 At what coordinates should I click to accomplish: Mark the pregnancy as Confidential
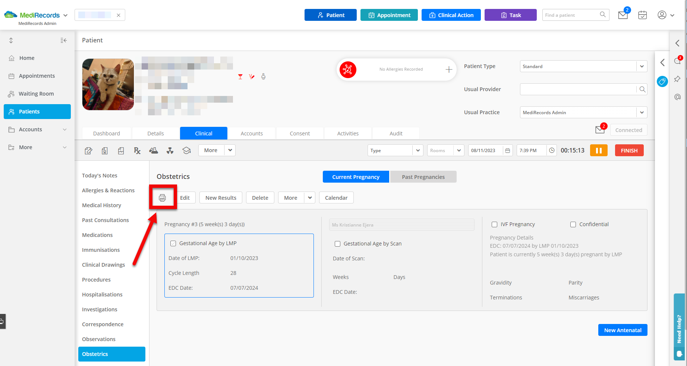point(573,224)
